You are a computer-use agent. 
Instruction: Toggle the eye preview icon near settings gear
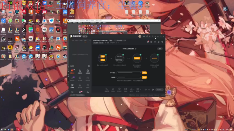[x=149, y=90]
